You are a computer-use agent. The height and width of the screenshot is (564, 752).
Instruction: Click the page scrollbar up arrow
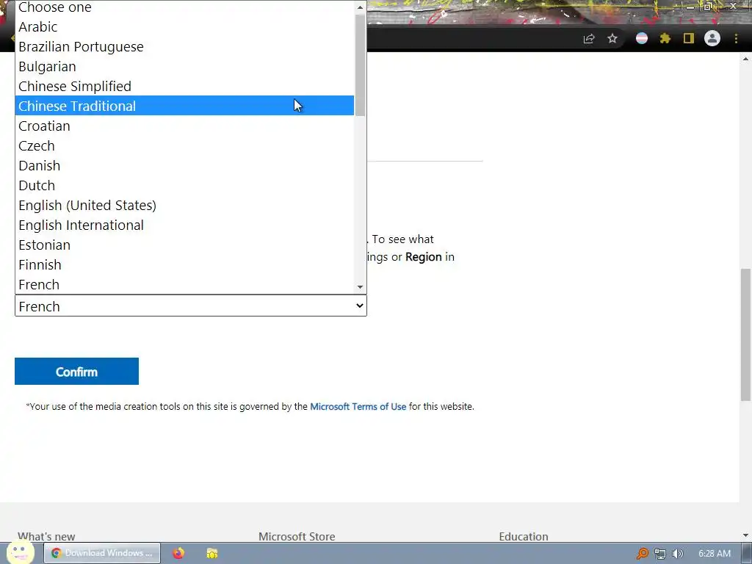click(x=746, y=59)
